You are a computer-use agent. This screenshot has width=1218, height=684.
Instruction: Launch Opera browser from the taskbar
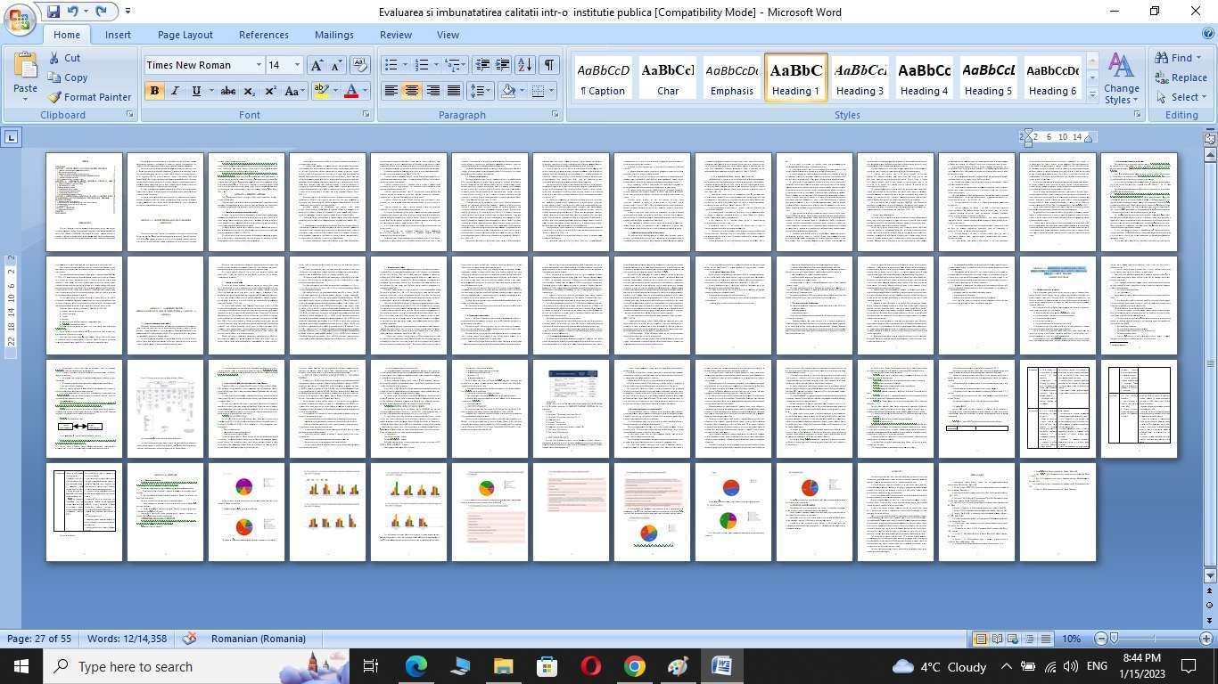590,666
